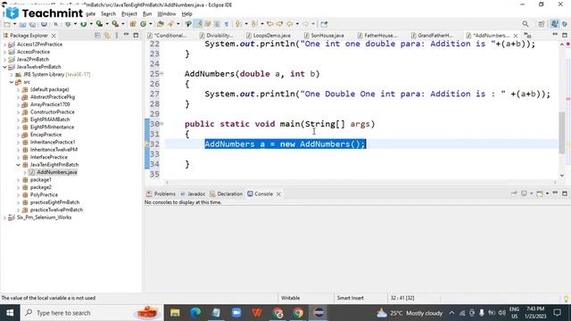Click the Pin Editor icon
The image size is (571, 321).
[x=324, y=24]
